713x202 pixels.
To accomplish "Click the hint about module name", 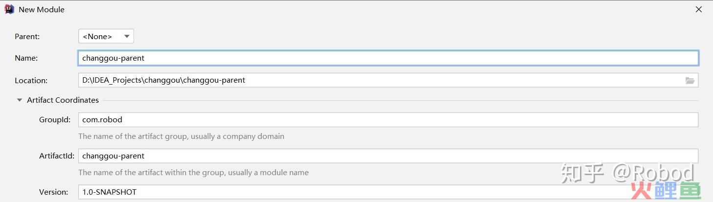I will click(x=193, y=172).
